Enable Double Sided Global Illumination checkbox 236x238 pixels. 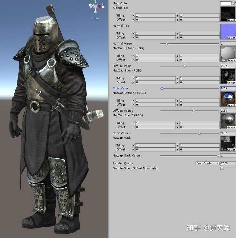222,168
